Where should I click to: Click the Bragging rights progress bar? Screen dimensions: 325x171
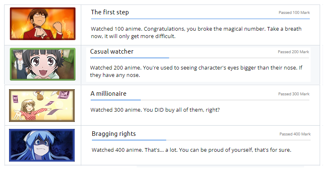point(201,140)
